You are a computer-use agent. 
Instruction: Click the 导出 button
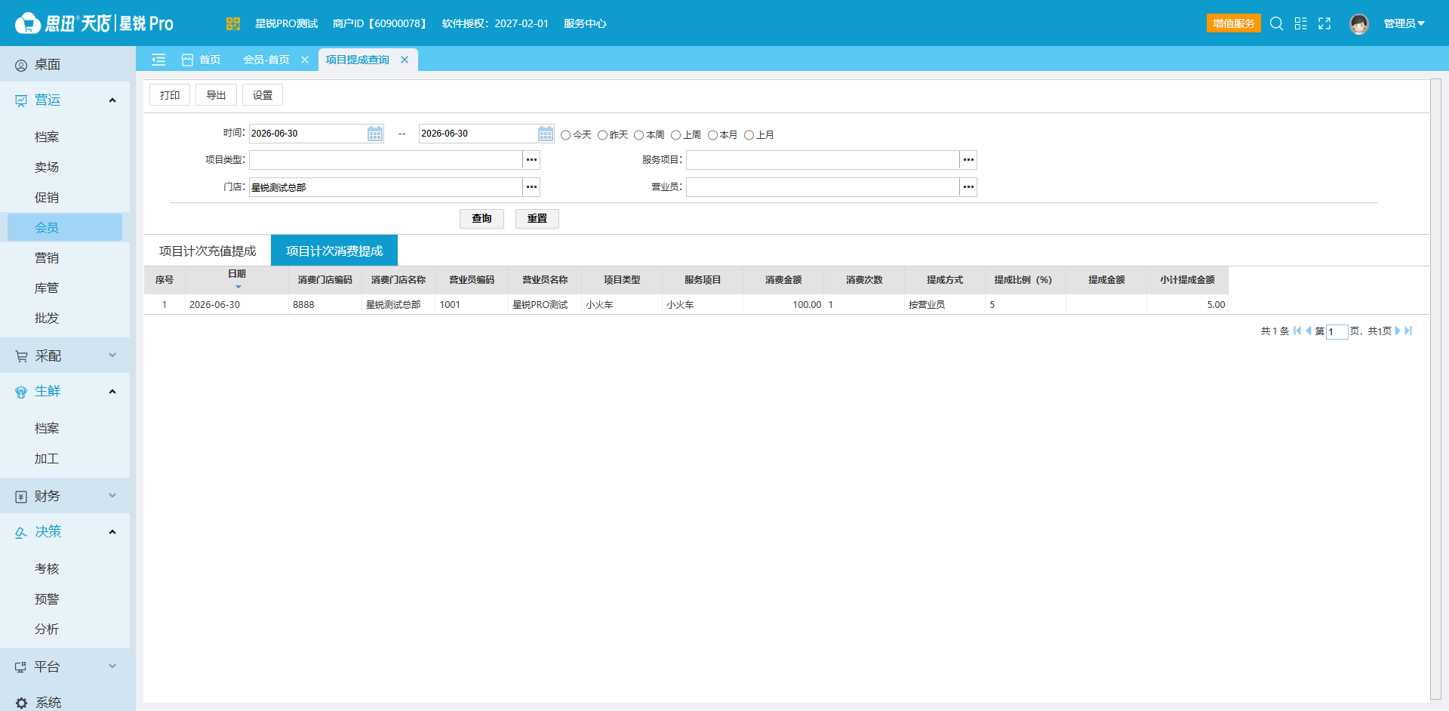[x=217, y=95]
